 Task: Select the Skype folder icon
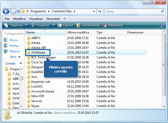point(28,106)
